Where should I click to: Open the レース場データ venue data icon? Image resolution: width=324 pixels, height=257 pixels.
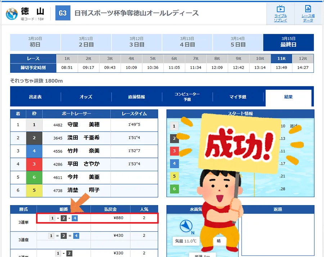[x=308, y=13]
